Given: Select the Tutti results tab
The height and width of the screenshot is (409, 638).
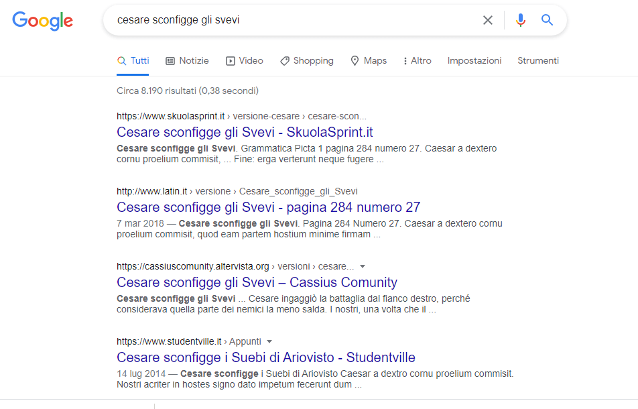Looking at the screenshot, I should click(133, 60).
